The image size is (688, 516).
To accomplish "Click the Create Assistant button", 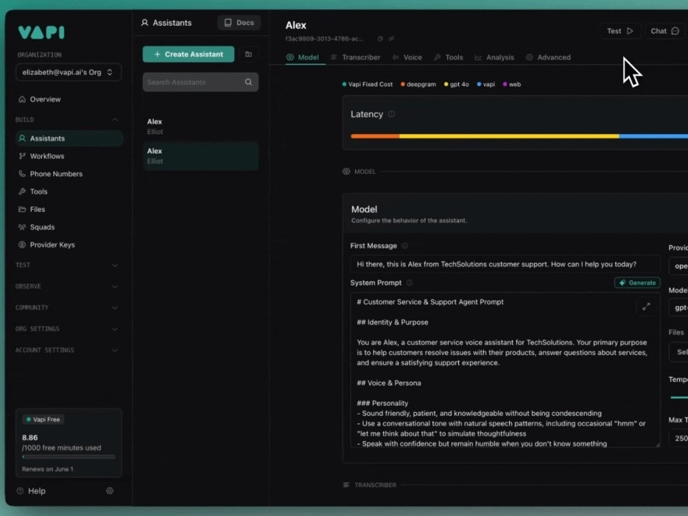I will 189,54.
